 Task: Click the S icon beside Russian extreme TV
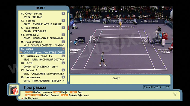point(63,56)
